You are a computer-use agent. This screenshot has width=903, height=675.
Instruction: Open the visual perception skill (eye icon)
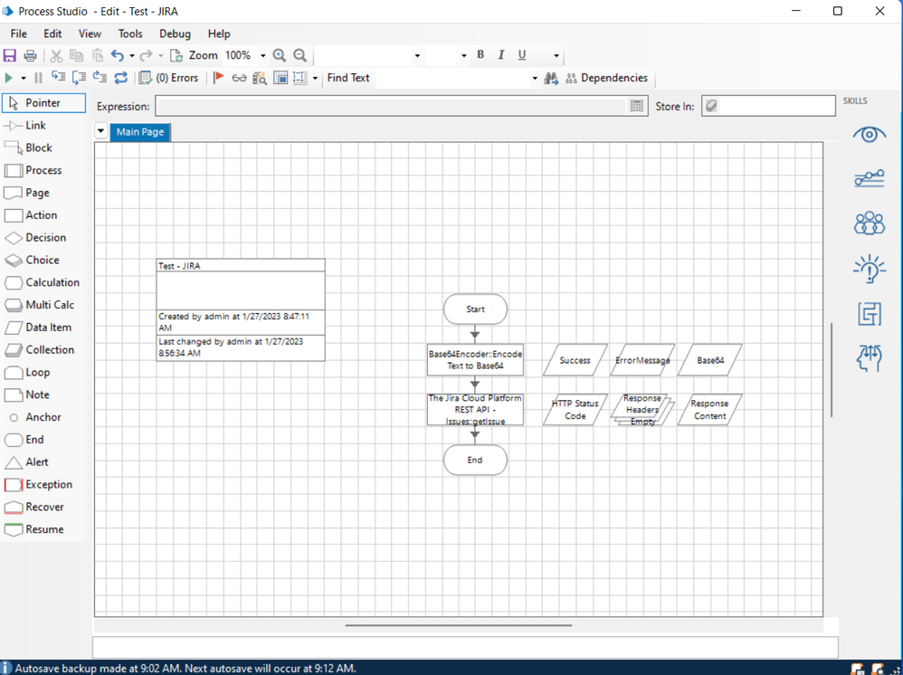(869, 135)
